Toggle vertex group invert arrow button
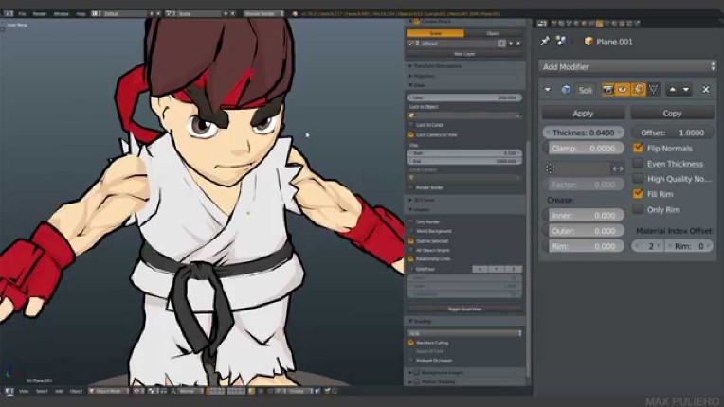The image size is (724, 407). tap(618, 168)
